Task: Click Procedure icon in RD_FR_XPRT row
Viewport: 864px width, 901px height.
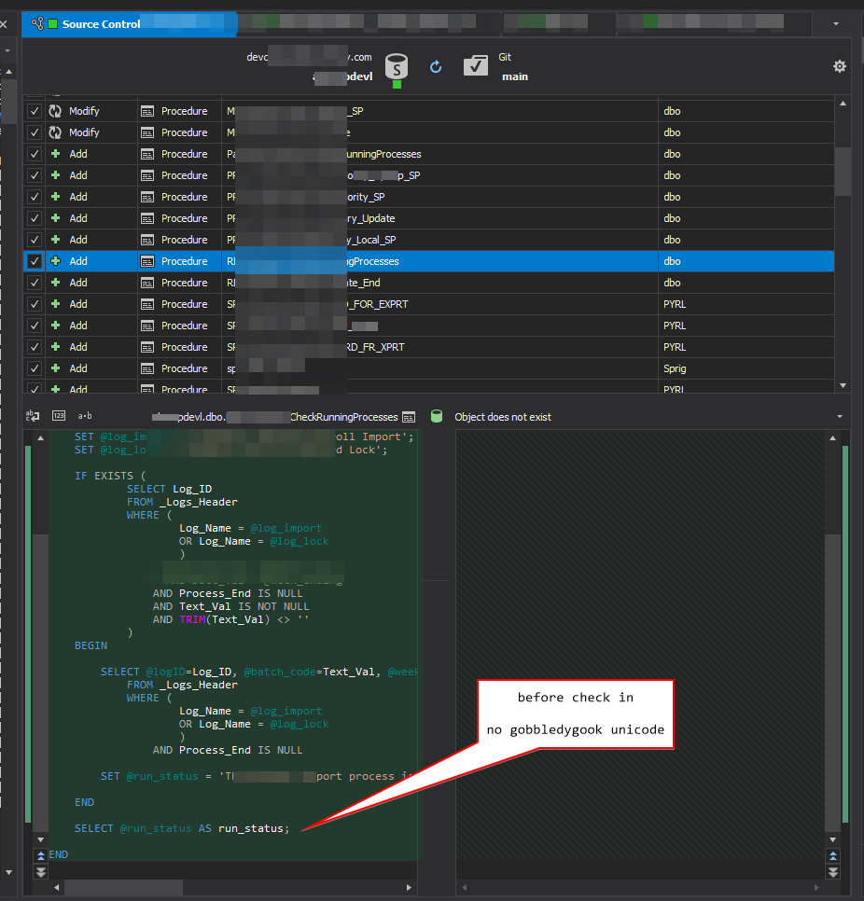Action: pyautogui.click(x=147, y=347)
